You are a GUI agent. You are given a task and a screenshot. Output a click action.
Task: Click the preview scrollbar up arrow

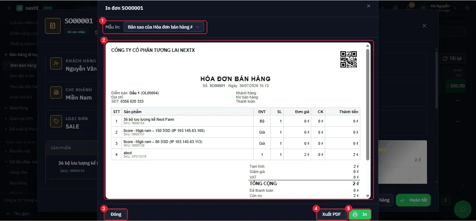[368, 46]
